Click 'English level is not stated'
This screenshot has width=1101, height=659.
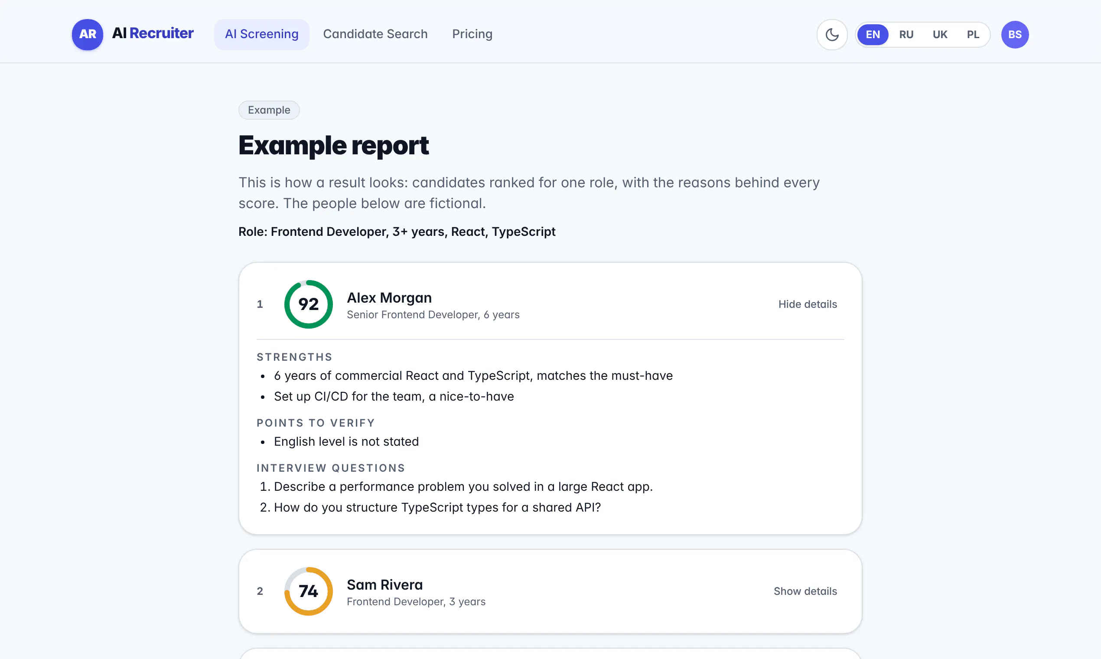click(x=346, y=441)
